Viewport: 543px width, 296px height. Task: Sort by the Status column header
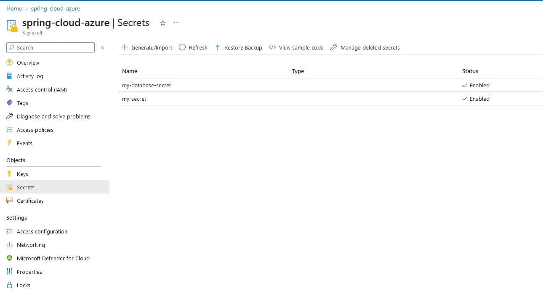(470, 71)
